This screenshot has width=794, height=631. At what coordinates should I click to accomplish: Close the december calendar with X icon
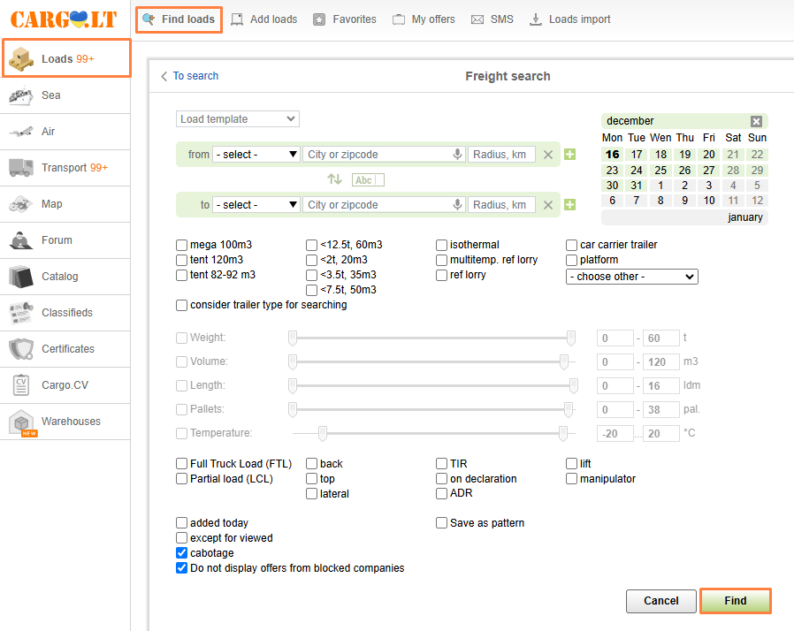click(756, 121)
